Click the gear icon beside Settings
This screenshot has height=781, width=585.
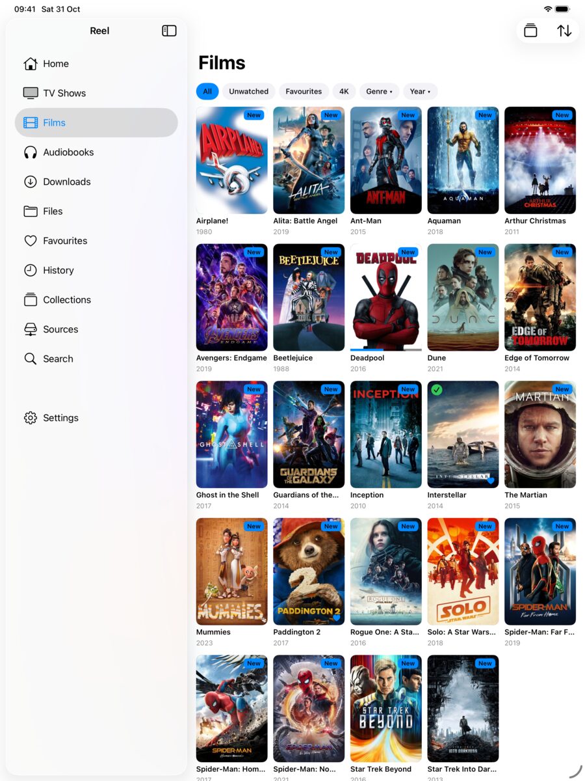click(x=31, y=418)
